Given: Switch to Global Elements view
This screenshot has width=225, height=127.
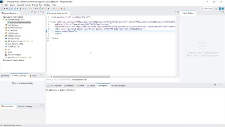Looking at the screenshot, I should 65,80.
